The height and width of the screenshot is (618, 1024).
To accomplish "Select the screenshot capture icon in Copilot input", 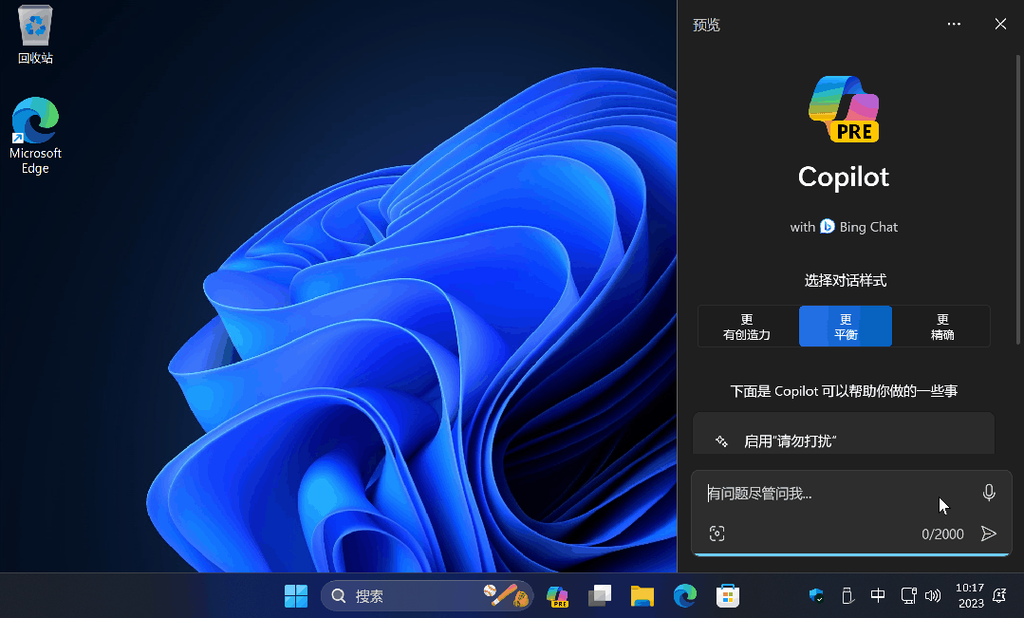I will (717, 534).
